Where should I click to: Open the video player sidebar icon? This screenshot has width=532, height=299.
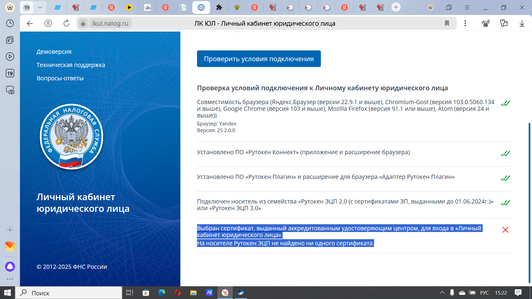pos(10,56)
